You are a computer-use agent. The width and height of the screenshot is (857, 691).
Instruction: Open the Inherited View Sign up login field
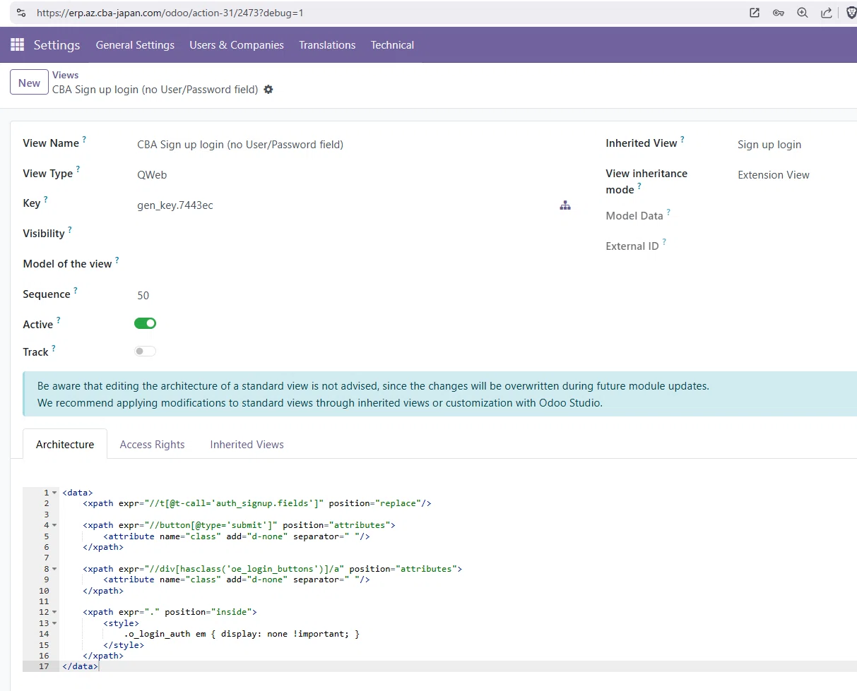(769, 145)
